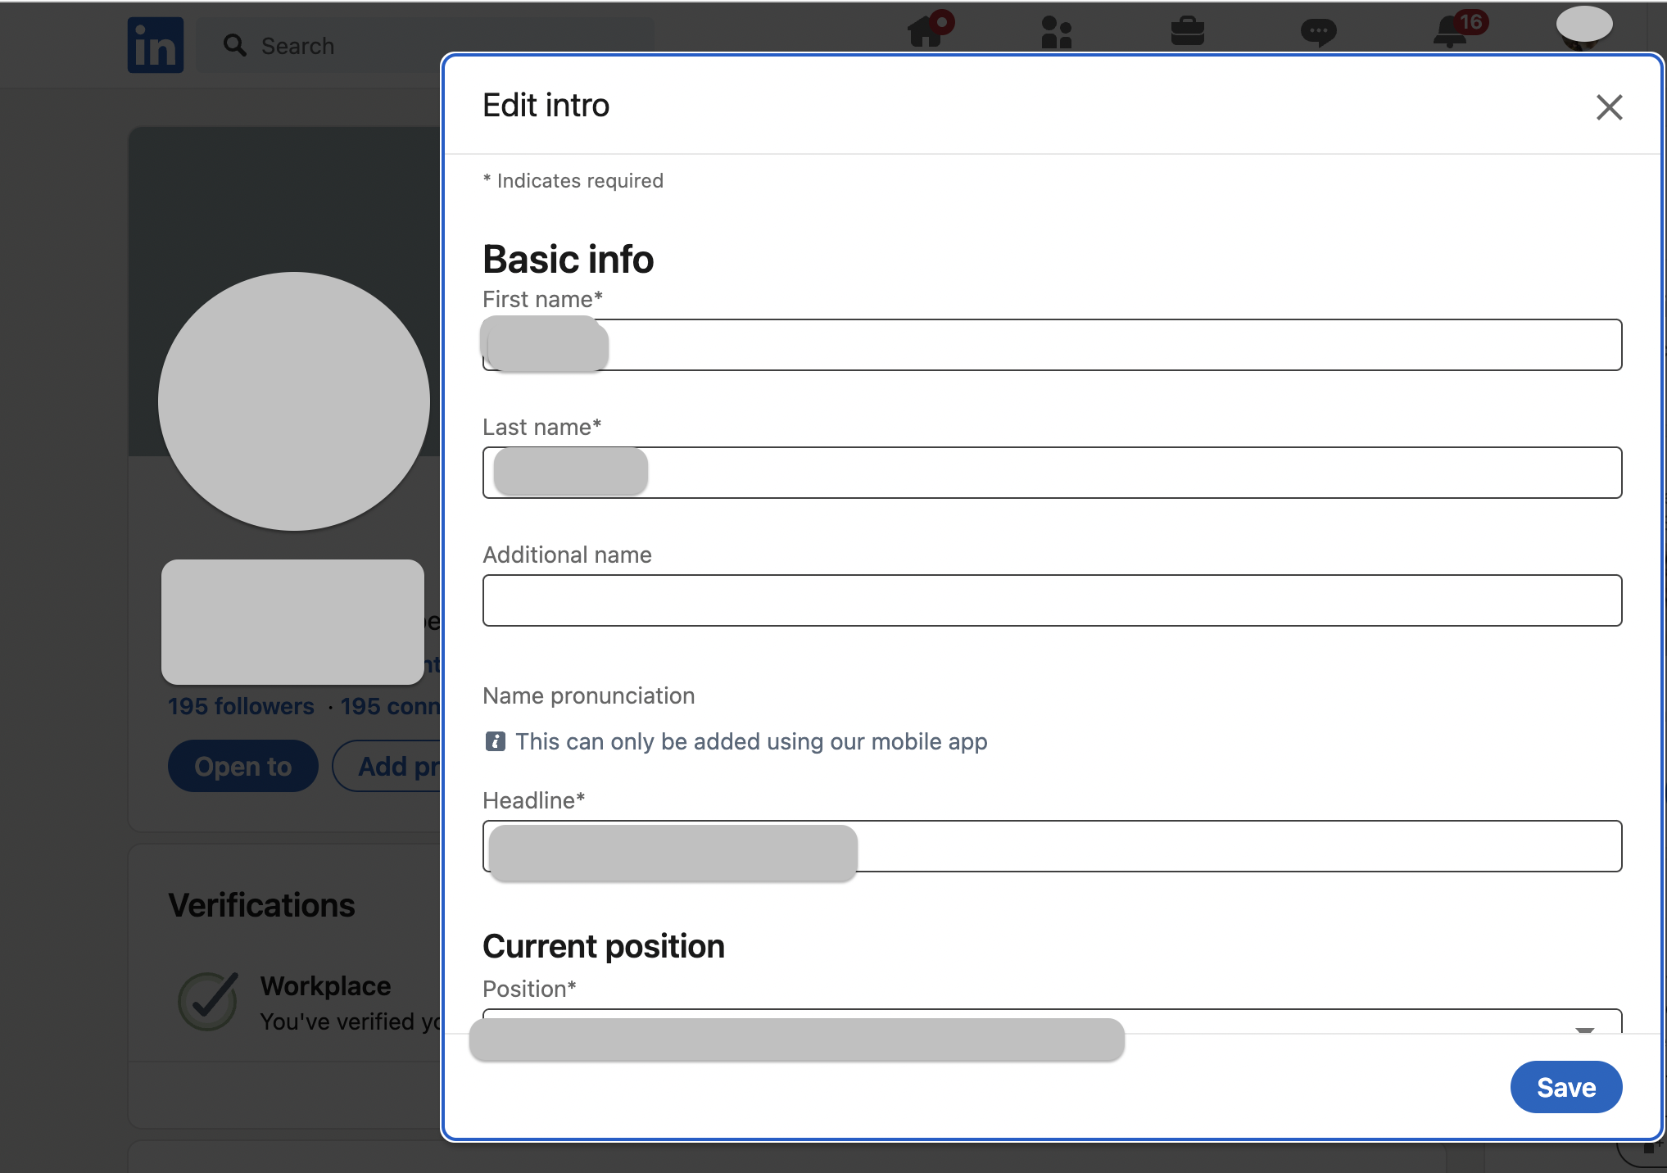Viewport: 1667px width, 1173px height.
Task: Click the Save button
Action: [x=1565, y=1087]
